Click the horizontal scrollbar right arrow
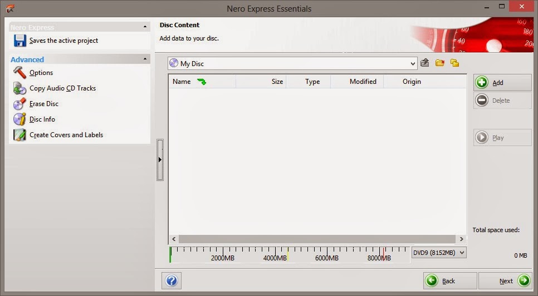The height and width of the screenshot is (296, 538). coord(461,239)
